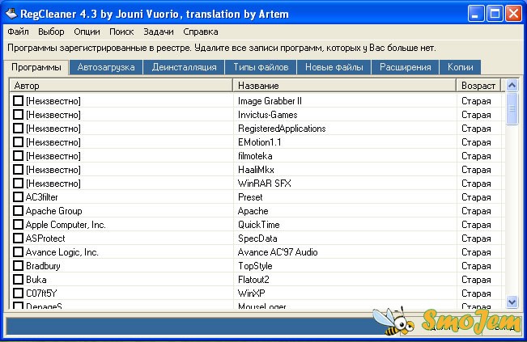Viewport: 527px width, 342px height.
Task: Open the Поиск menu
Action: point(121,32)
